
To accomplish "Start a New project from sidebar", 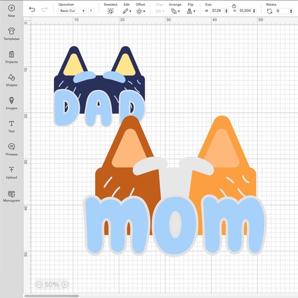I will coord(11,11).
